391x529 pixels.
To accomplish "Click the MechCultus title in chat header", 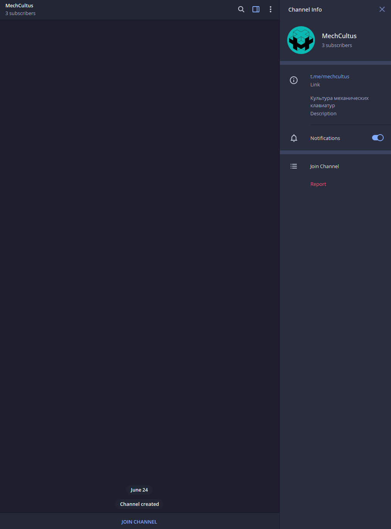I will coord(19,5).
